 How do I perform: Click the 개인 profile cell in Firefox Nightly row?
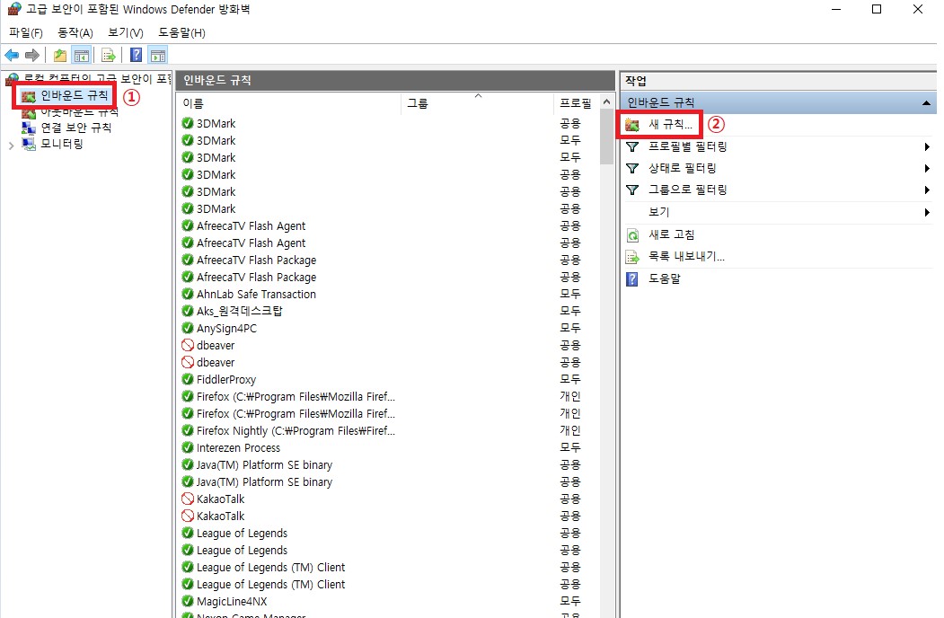click(x=570, y=430)
